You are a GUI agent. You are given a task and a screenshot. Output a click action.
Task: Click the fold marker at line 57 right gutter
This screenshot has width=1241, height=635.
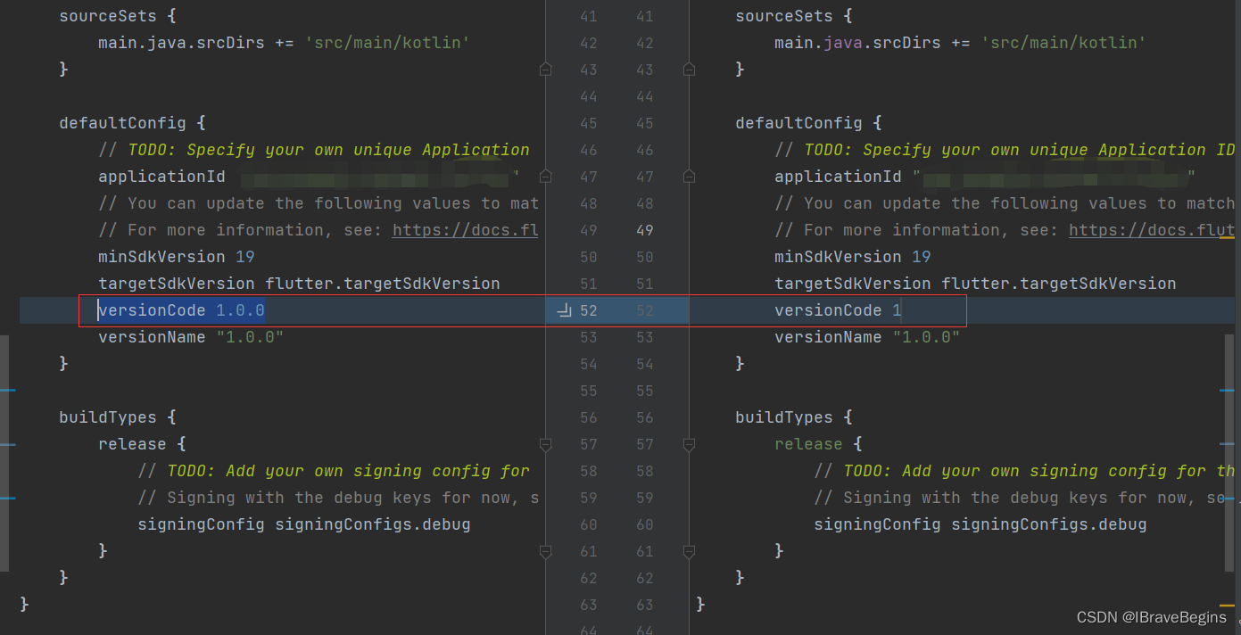click(688, 443)
